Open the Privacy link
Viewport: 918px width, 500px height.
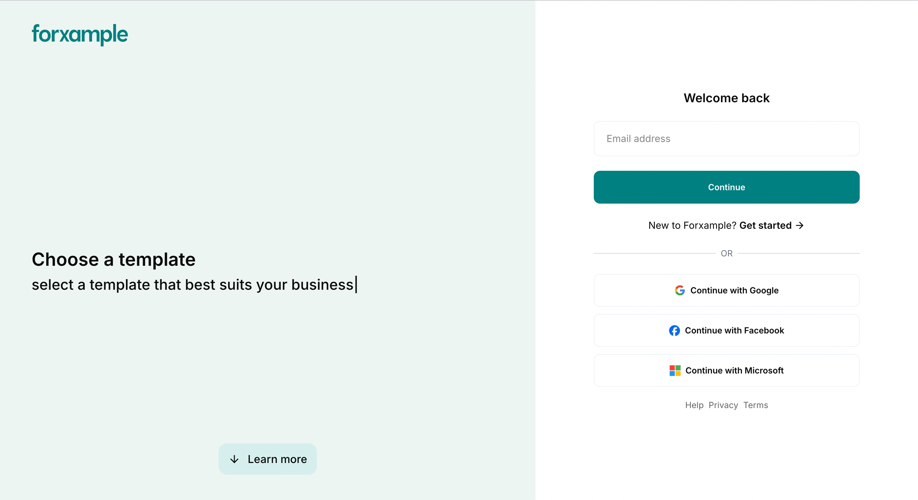point(723,405)
